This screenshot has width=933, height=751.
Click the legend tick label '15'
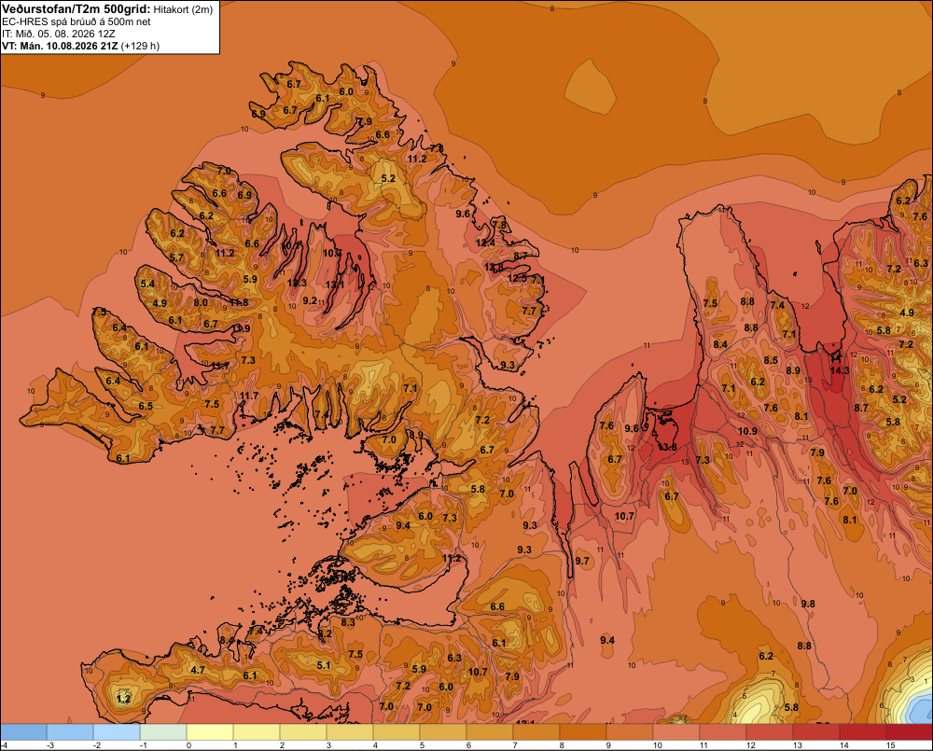[x=891, y=745]
